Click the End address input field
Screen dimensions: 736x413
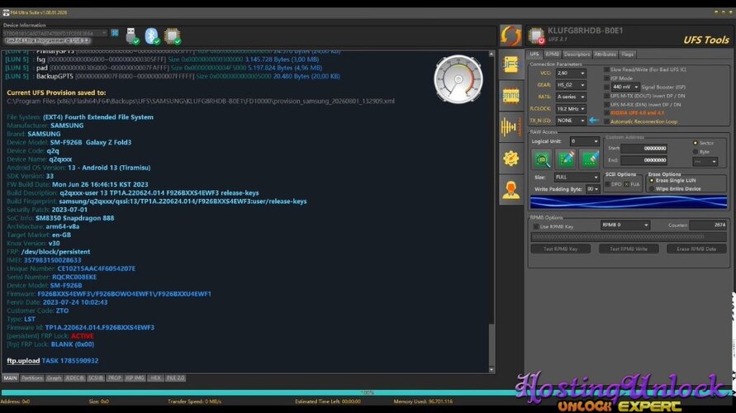[644, 160]
